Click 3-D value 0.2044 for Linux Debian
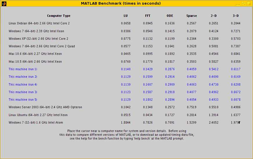 click(x=236, y=23)
